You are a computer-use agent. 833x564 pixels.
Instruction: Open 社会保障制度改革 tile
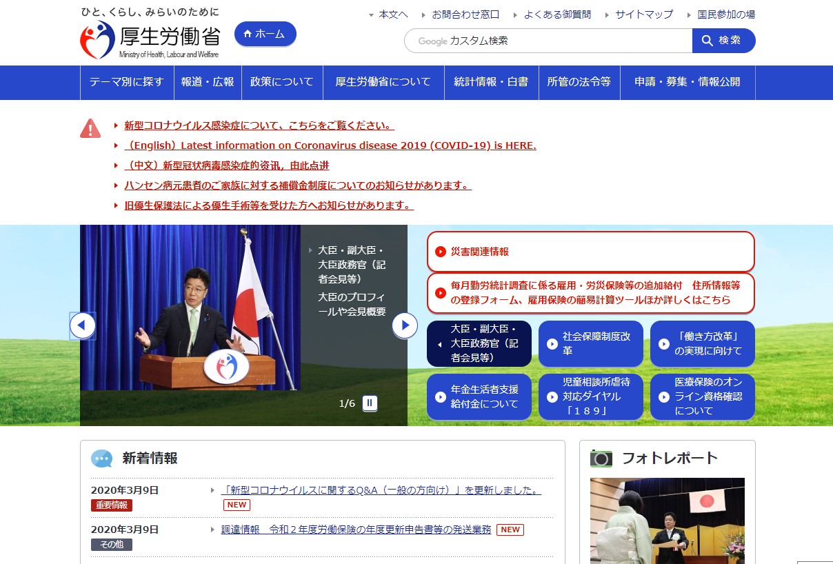pos(591,343)
